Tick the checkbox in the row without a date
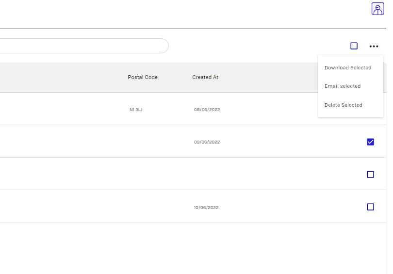Image resolution: width=393 pixels, height=274 pixels. tap(370, 175)
